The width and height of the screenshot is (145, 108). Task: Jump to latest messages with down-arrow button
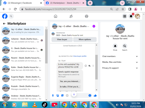click(74, 94)
